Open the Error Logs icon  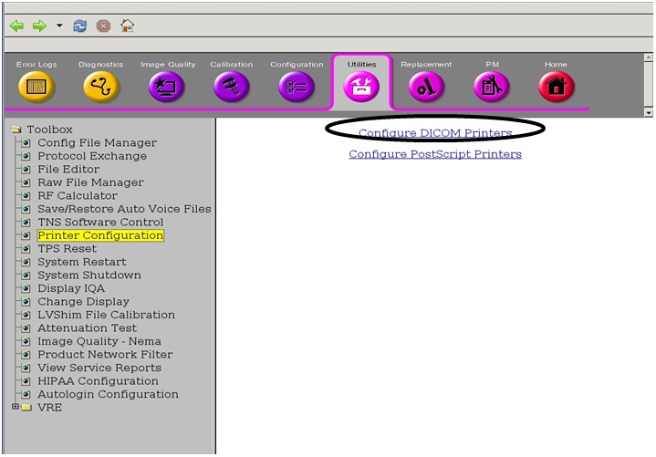tap(36, 87)
